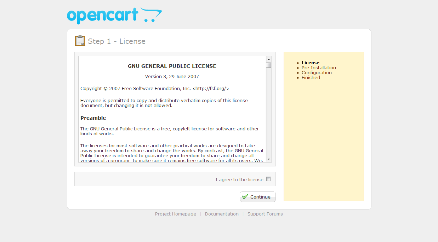Screen dimensions: 438x242
Task: Click the GNU General Public License title
Action: coord(172,66)
